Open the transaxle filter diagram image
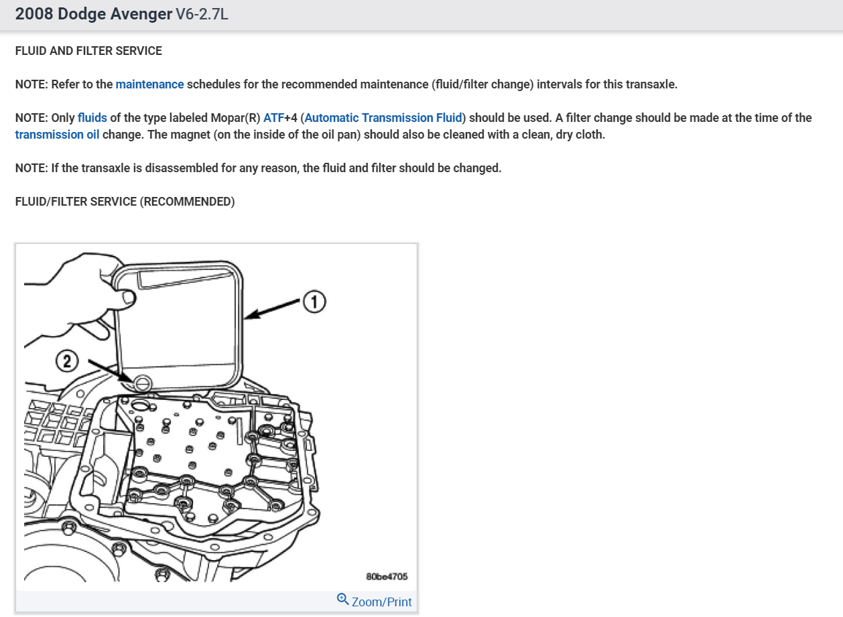Screen dimensions: 843x617 pos(216,417)
